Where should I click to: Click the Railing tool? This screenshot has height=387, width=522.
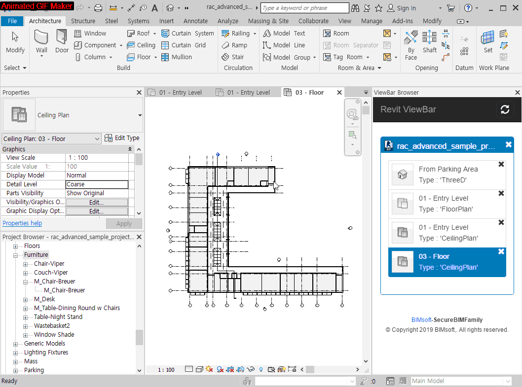(238, 33)
